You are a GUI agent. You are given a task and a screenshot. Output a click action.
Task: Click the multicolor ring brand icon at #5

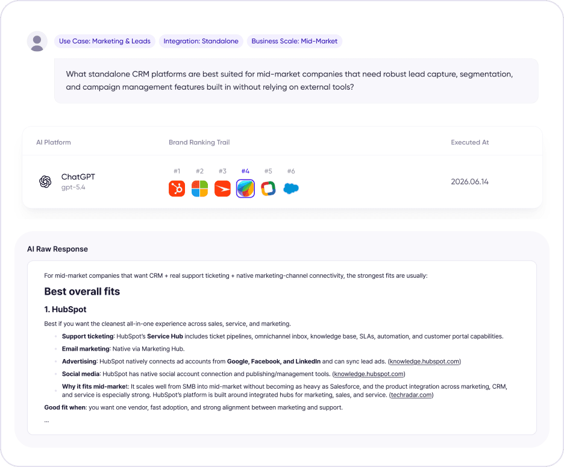pos(268,189)
